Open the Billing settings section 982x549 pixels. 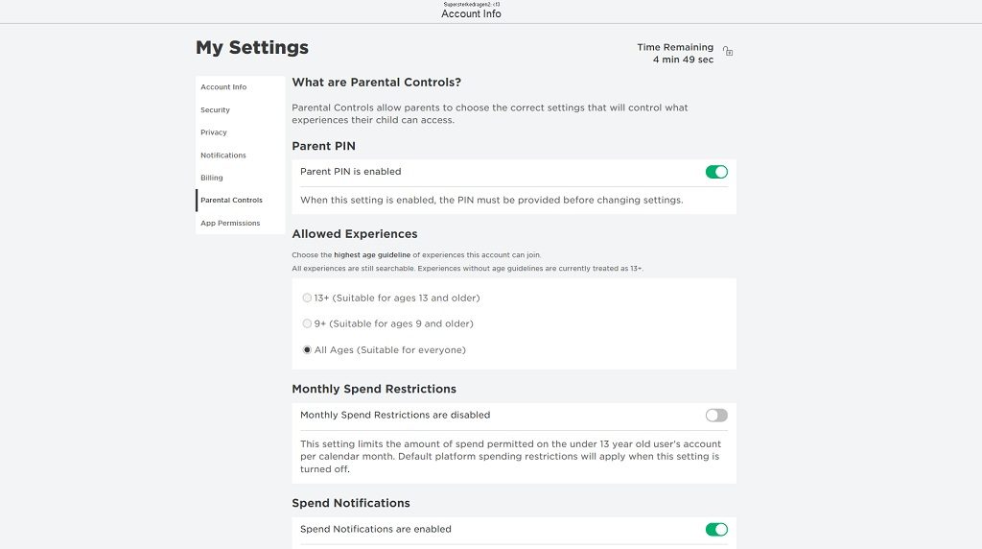coord(212,178)
